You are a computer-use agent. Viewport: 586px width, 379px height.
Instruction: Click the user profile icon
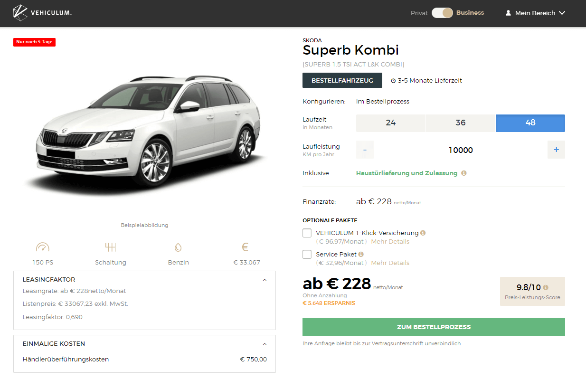coord(508,13)
